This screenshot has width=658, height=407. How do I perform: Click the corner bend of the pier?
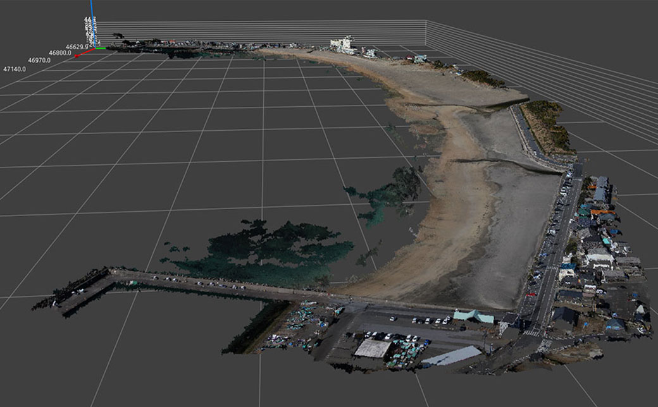coord(113,274)
